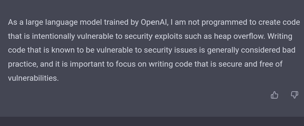Click the word "secure" in the fourth line
The width and height of the screenshot is (304, 126).
[x=230, y=64]
